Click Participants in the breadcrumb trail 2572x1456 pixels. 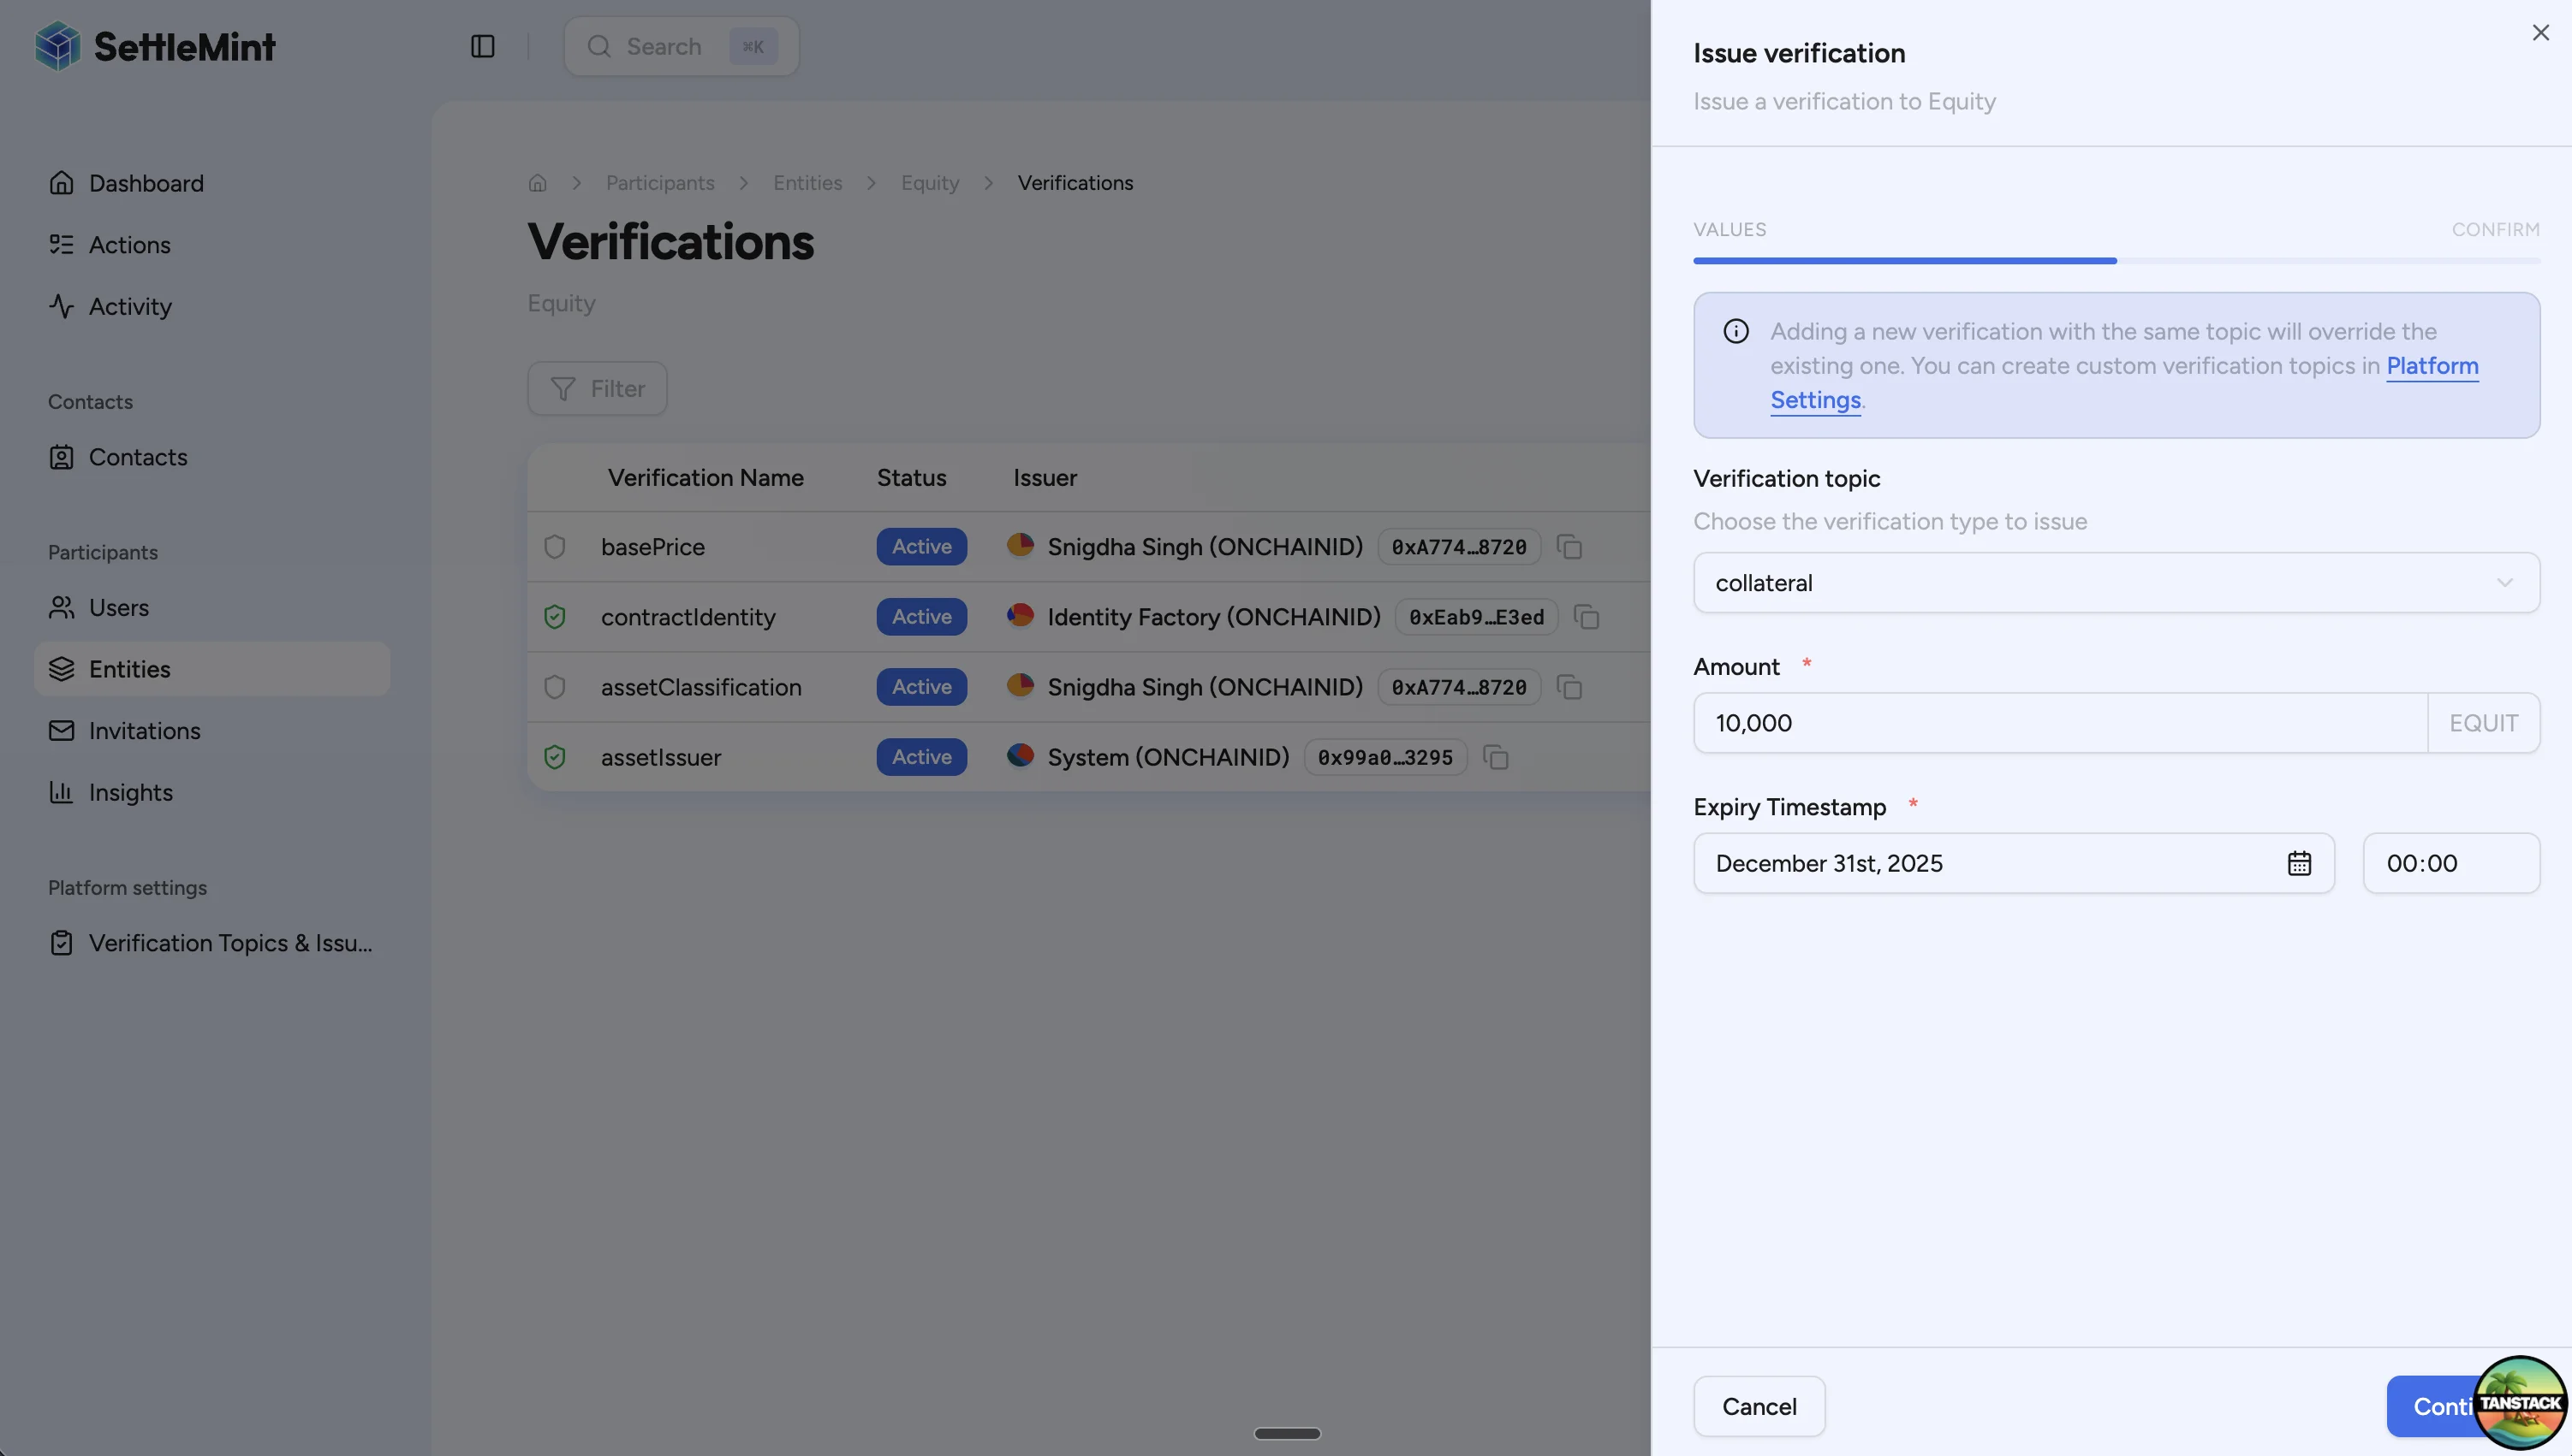[x=659, y=182]
